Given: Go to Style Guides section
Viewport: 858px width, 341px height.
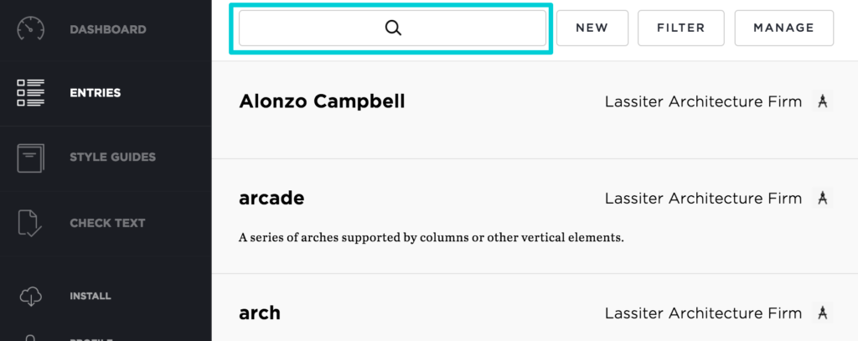Looking at the screenshot, I should (x=113, y=157).
